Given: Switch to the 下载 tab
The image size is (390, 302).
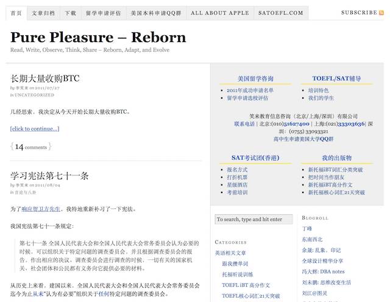Looking at the screenshot, I should click(71, 12).
